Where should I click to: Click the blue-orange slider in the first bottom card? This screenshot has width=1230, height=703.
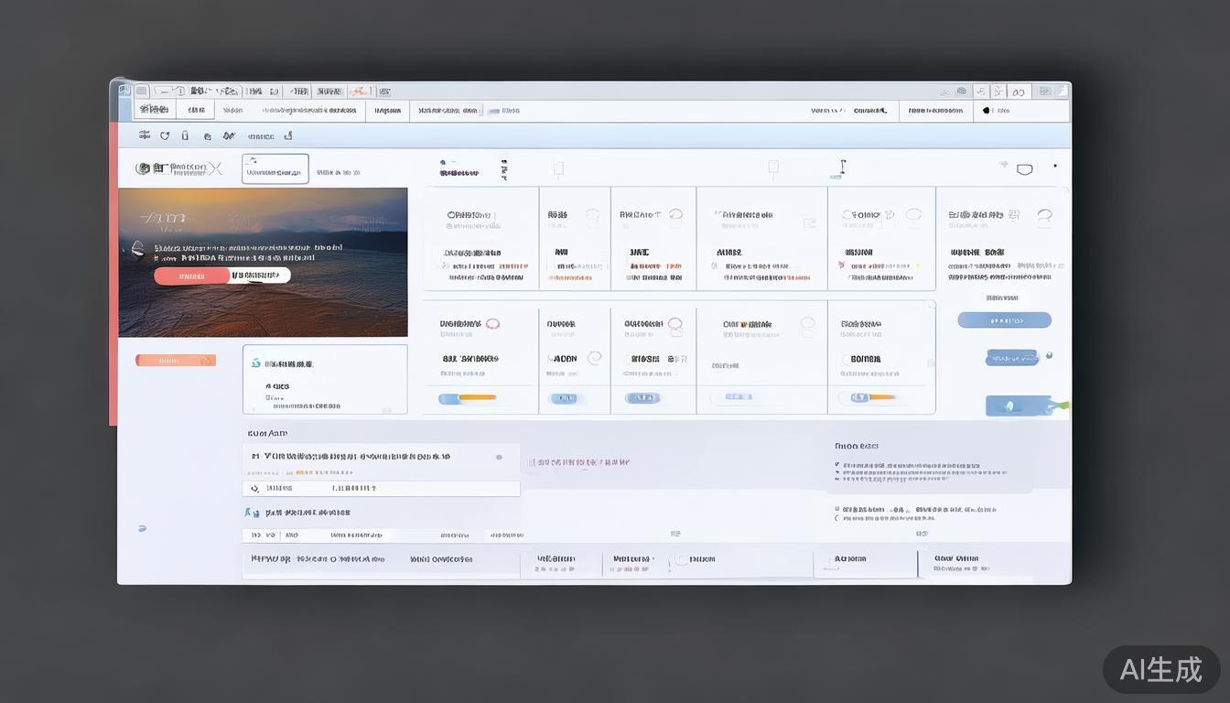(x=468, y=398)
